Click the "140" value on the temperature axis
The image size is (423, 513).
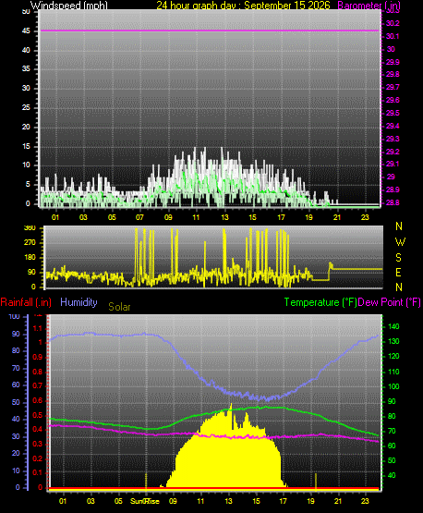point(393,326)
